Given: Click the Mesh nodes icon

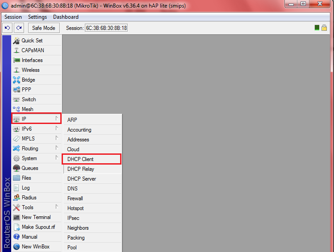Looking at the screenshot, I should point(17,109).
